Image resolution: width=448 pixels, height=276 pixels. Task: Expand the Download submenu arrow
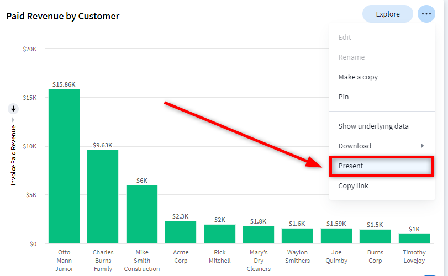pyautogui.click(x=422, y=146)
